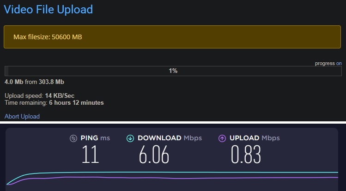Screen dimensions: 346x191
Task: Click the Video File Upload heading
Action: [x=49, y=9]
